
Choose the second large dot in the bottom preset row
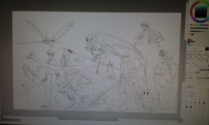[x=191, y=107]
